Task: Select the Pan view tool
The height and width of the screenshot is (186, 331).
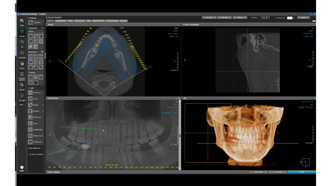Action: coord(30,36)
